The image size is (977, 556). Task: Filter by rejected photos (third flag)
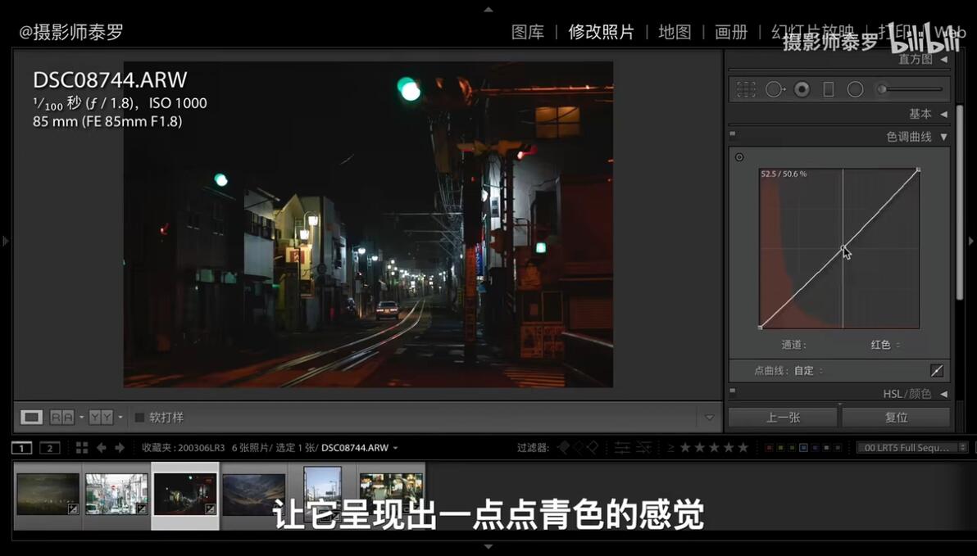click(x=592, y=447)
